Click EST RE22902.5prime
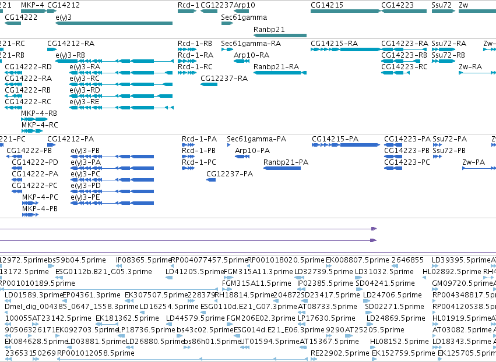The height and width of the screenshot is (362, 496). pyautogui.click(x=340, y=353)
